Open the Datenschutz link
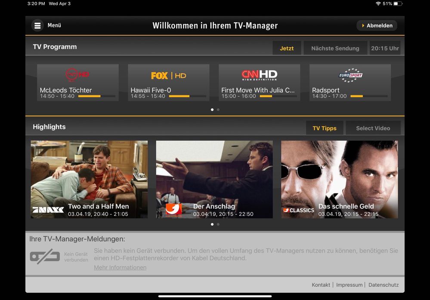Viewport: 430px width, 300px height. pos(384,285)
